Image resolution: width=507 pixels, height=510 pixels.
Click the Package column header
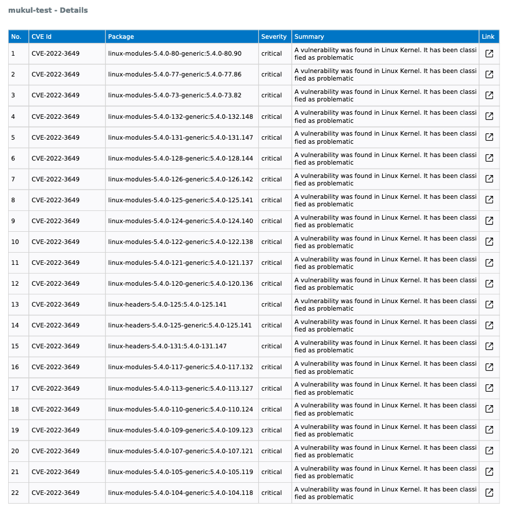coord(182,37)
